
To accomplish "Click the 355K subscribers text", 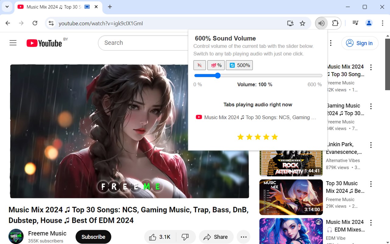I will (x=46, y=241).
